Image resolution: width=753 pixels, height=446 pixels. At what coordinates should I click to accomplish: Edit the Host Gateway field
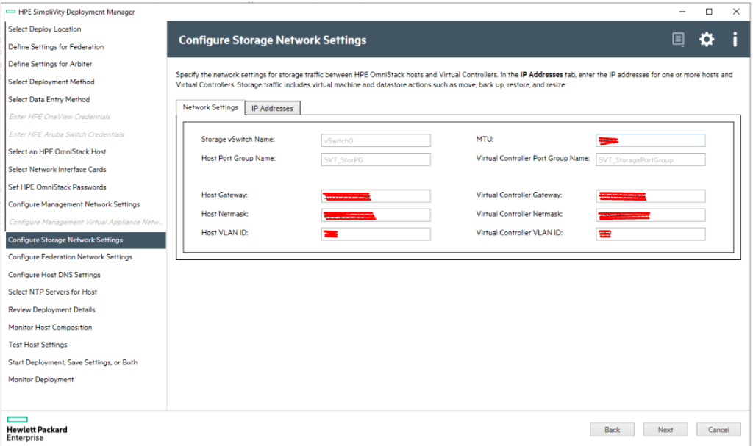[376, 196]
